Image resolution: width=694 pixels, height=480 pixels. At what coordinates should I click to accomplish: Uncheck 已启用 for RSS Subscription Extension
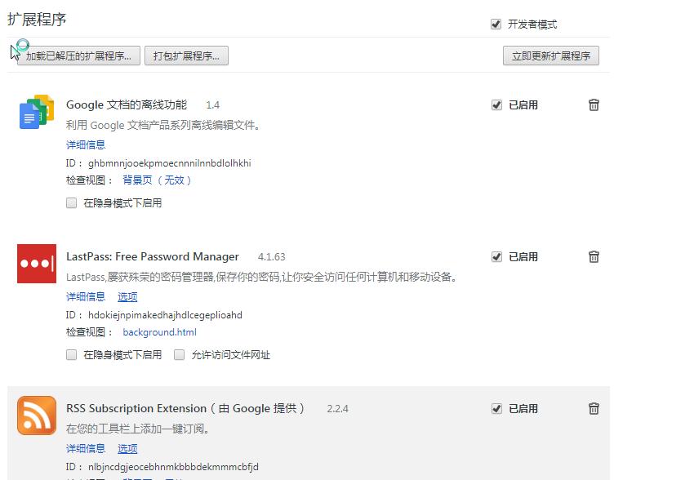click(496, 408)
